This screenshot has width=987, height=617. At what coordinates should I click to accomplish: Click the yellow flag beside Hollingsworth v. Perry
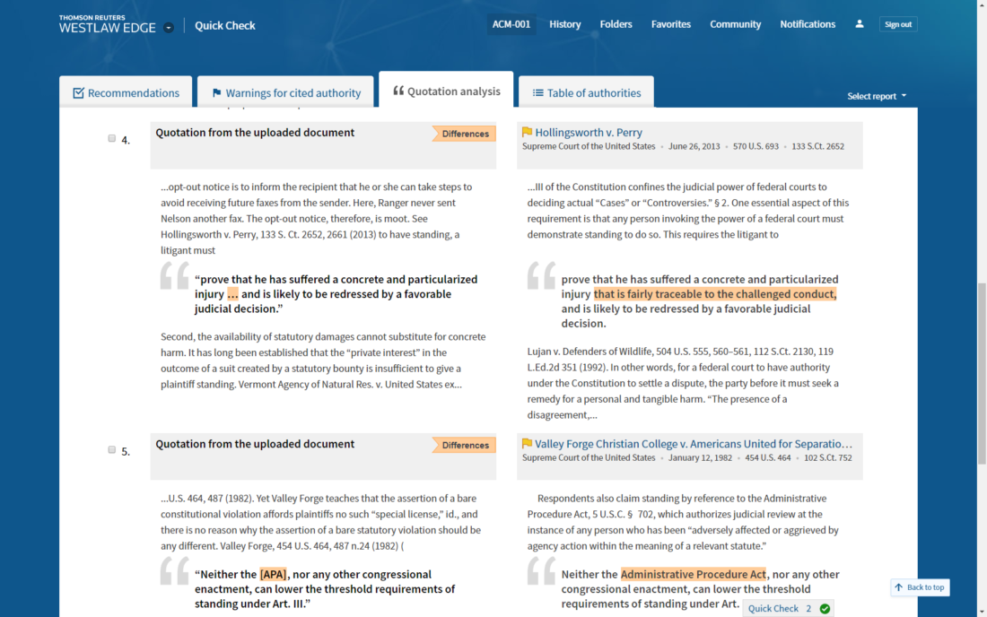pos(527,132)
